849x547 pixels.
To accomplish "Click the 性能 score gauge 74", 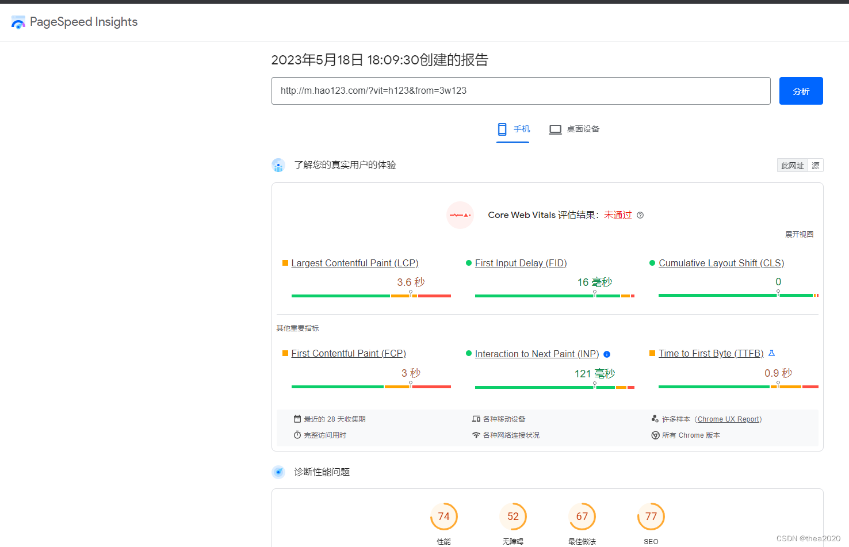I will click(444, 517).
